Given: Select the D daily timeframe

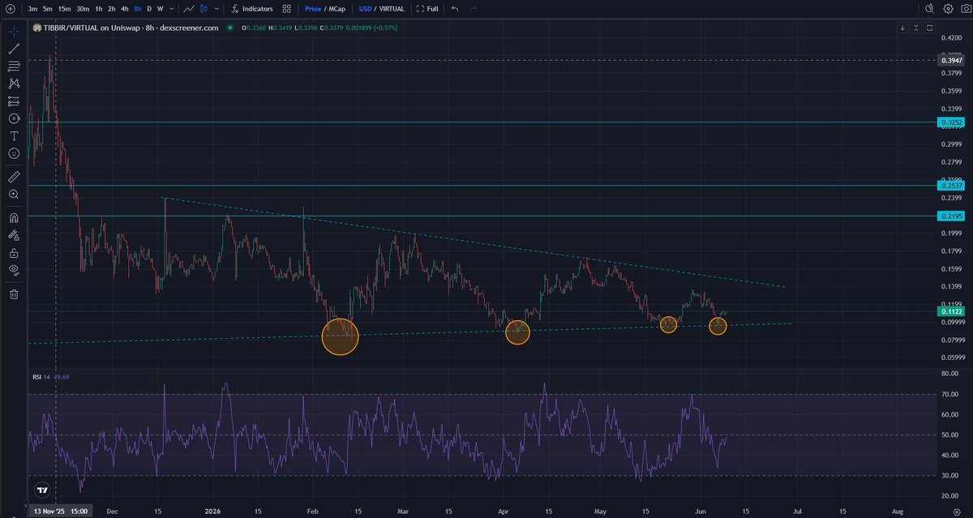Looking at the screenshot, I should [x=149, y=9].
